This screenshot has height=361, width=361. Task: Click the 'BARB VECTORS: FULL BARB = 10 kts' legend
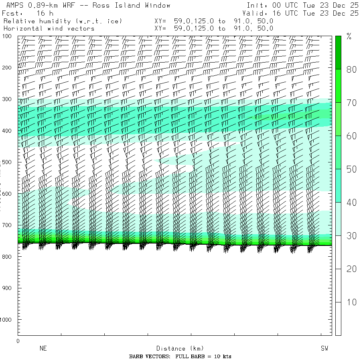tap(180, 357)
